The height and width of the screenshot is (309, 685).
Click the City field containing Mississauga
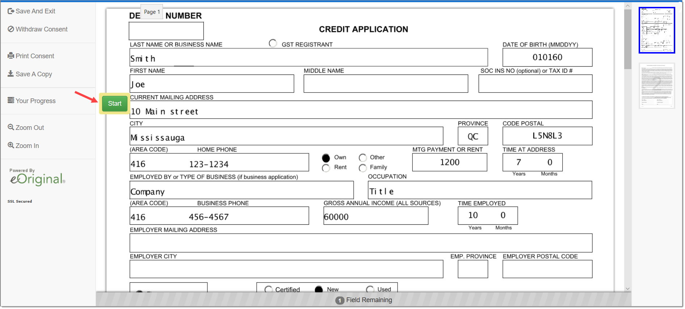[x=286, y=136]
